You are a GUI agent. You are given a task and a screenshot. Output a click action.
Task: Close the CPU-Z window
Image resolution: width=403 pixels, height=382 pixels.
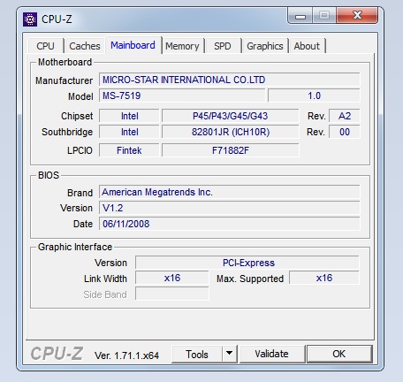click(357, 15)
